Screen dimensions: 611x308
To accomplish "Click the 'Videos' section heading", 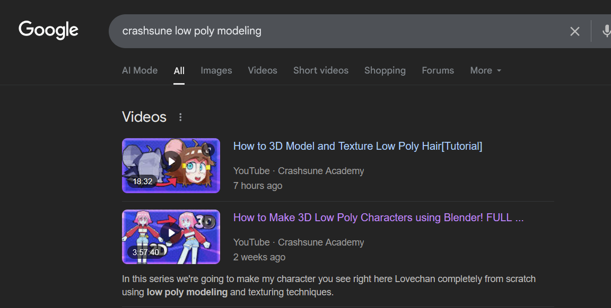I will 144,117.
